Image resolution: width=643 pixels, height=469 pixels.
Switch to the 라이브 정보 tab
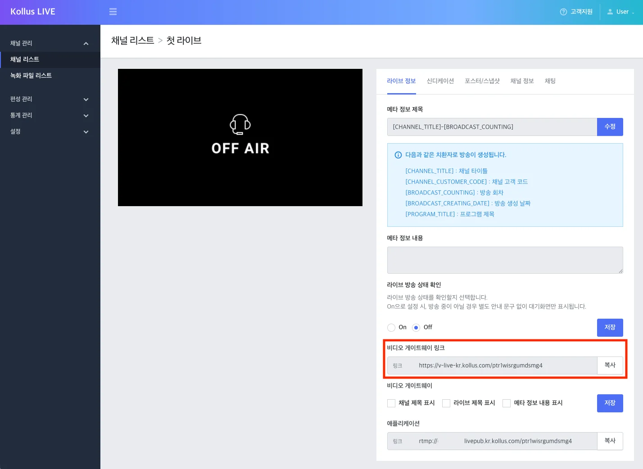(x=401, y=81)
